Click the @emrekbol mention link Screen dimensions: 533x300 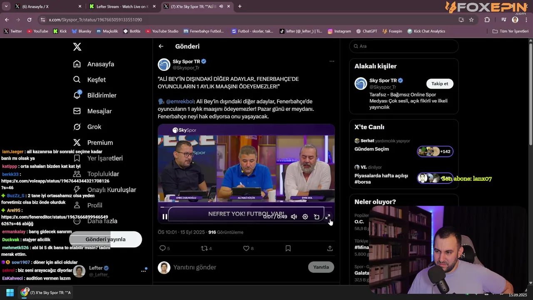point(180,101)
